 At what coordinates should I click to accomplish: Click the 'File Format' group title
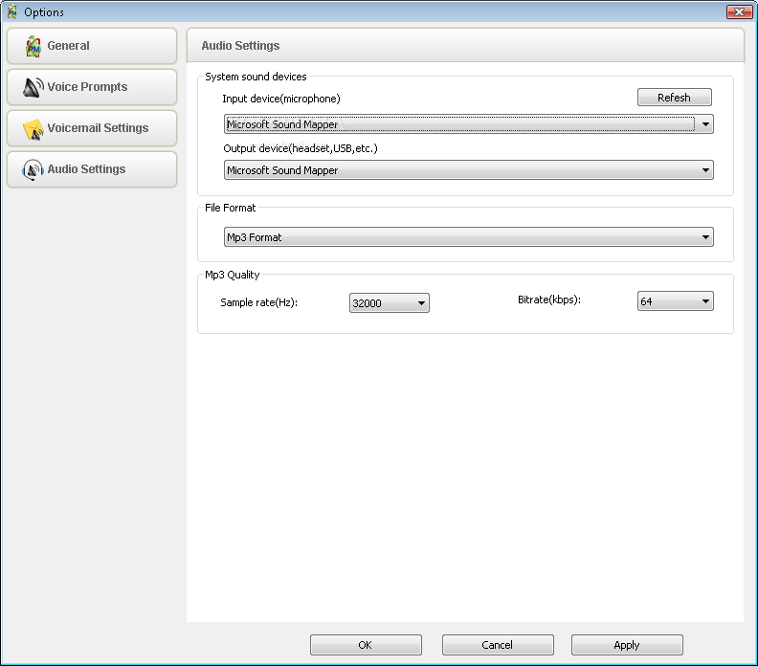click(230, 208)
